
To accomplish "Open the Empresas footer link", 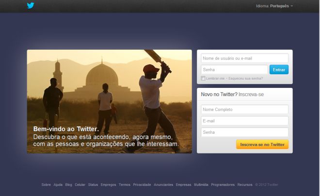I will [183, 184].
